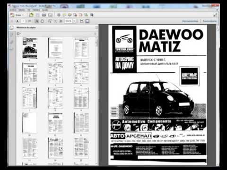Click the page thumbnails panel icon

coord(12,28)
